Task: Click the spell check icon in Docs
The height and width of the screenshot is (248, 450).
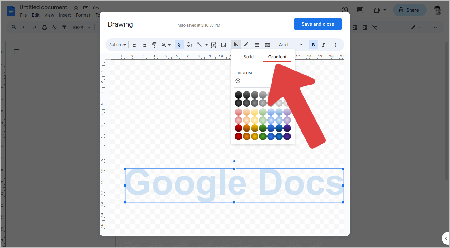Action: [x=54, y=27]
